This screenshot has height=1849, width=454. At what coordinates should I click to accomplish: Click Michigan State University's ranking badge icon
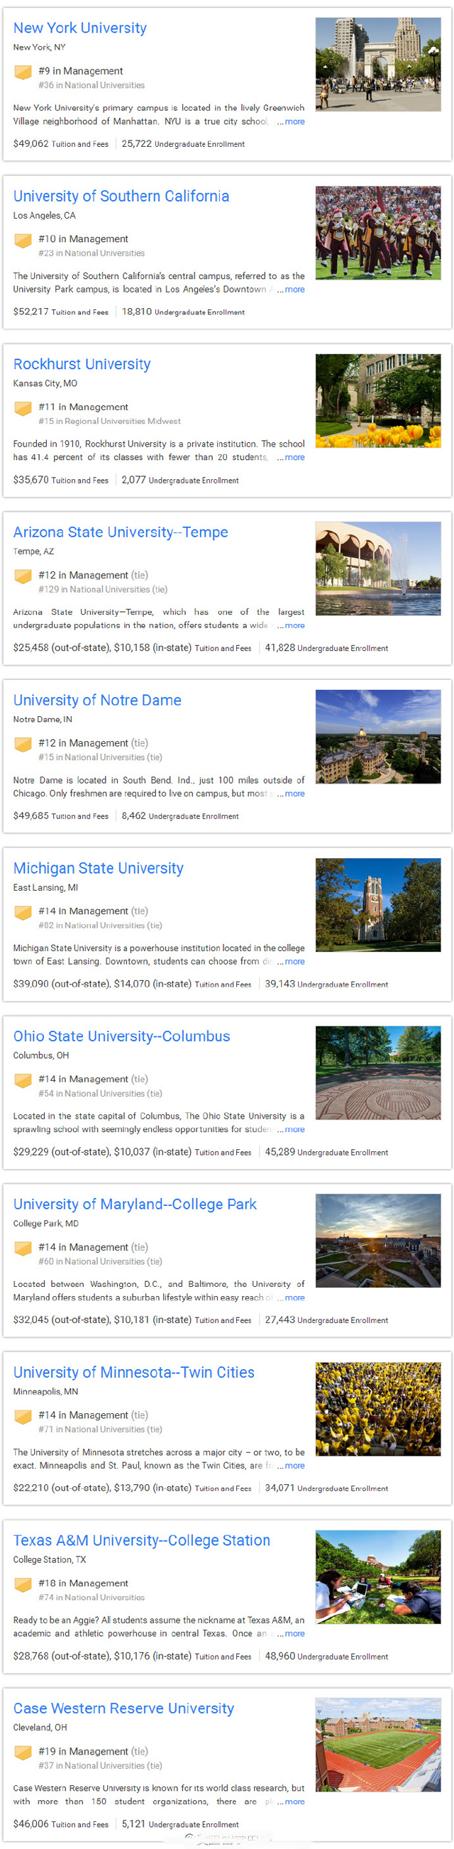(x=23, y=911)
